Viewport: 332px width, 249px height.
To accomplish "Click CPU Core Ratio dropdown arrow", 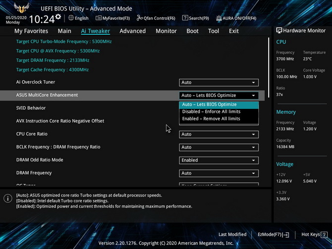I will pyautogui.click(x=253, y=134).
